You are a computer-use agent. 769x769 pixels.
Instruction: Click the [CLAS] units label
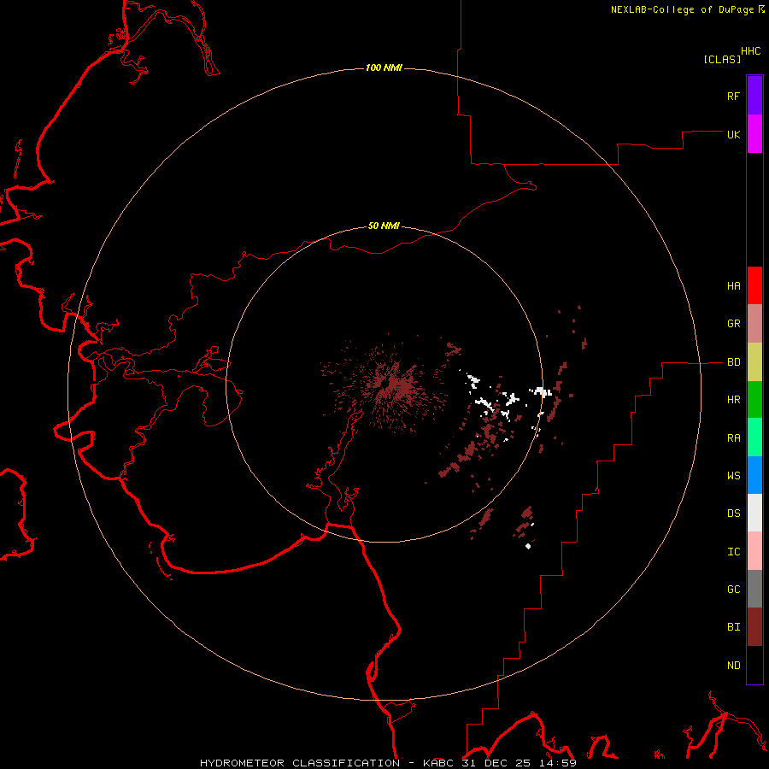click(722, 59)
